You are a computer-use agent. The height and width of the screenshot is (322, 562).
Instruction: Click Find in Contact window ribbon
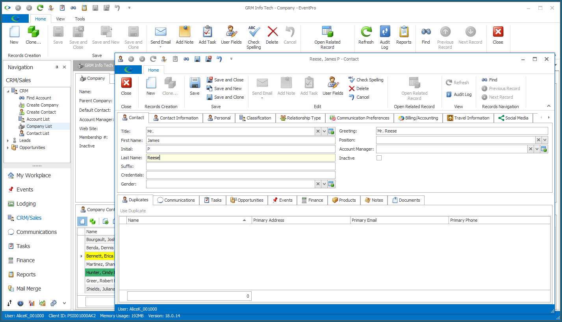490,80
